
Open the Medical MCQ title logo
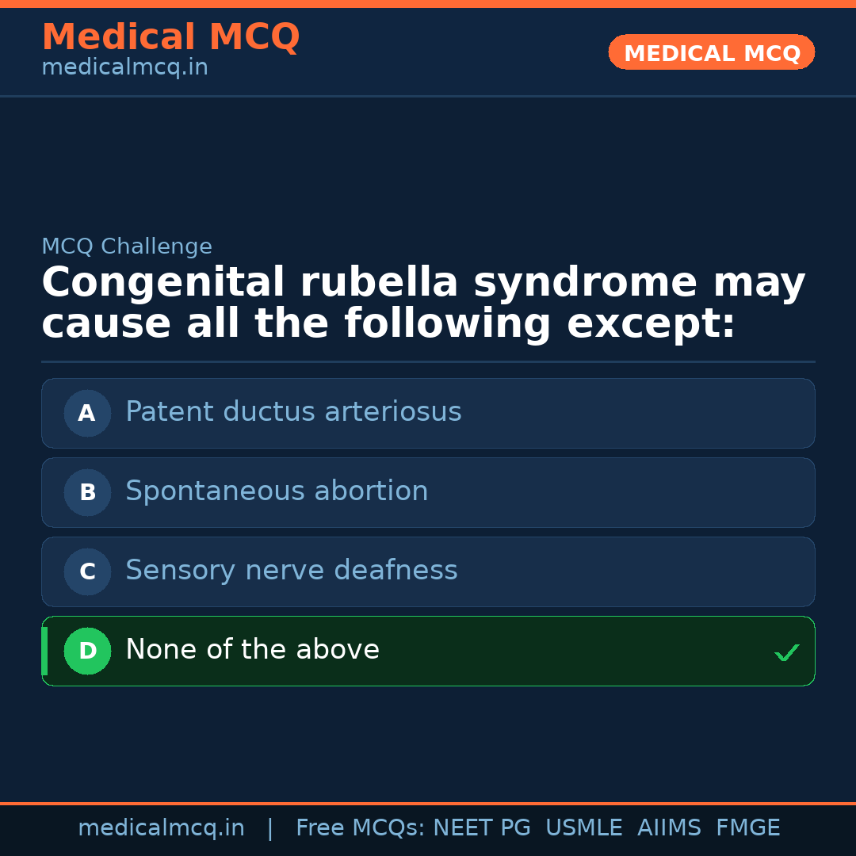tap(170, 37)
